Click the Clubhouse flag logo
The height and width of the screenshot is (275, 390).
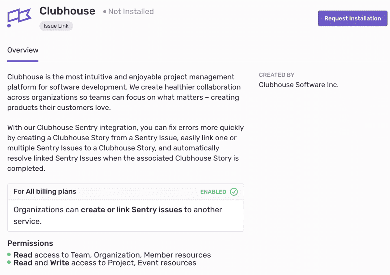point(19,17)
